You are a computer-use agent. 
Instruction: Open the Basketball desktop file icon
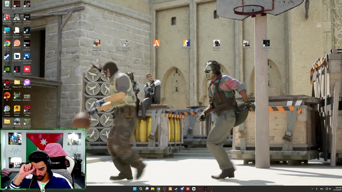pos(27,97)
